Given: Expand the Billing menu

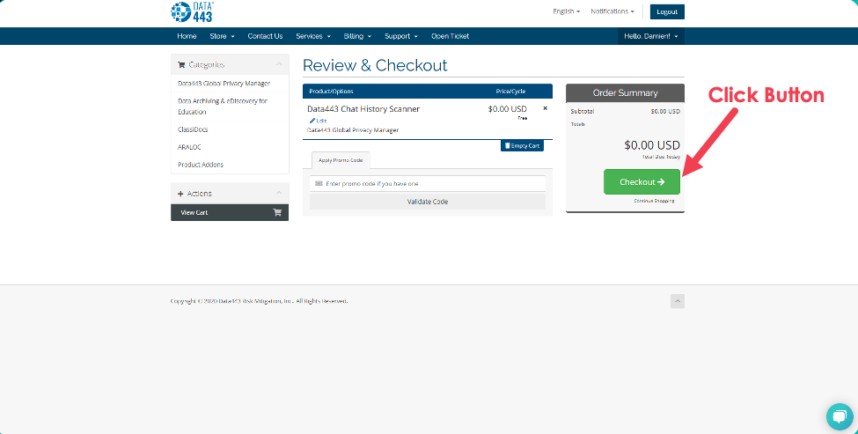Looking at the screenshot, I should click(357, 36).
